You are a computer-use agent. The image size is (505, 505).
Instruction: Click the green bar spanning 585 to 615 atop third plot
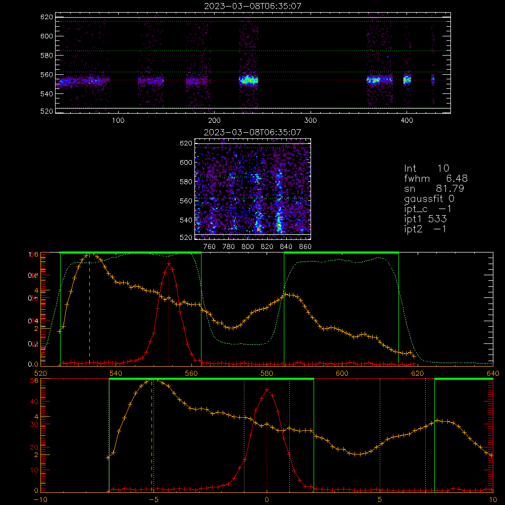click(x=341, y=253)
